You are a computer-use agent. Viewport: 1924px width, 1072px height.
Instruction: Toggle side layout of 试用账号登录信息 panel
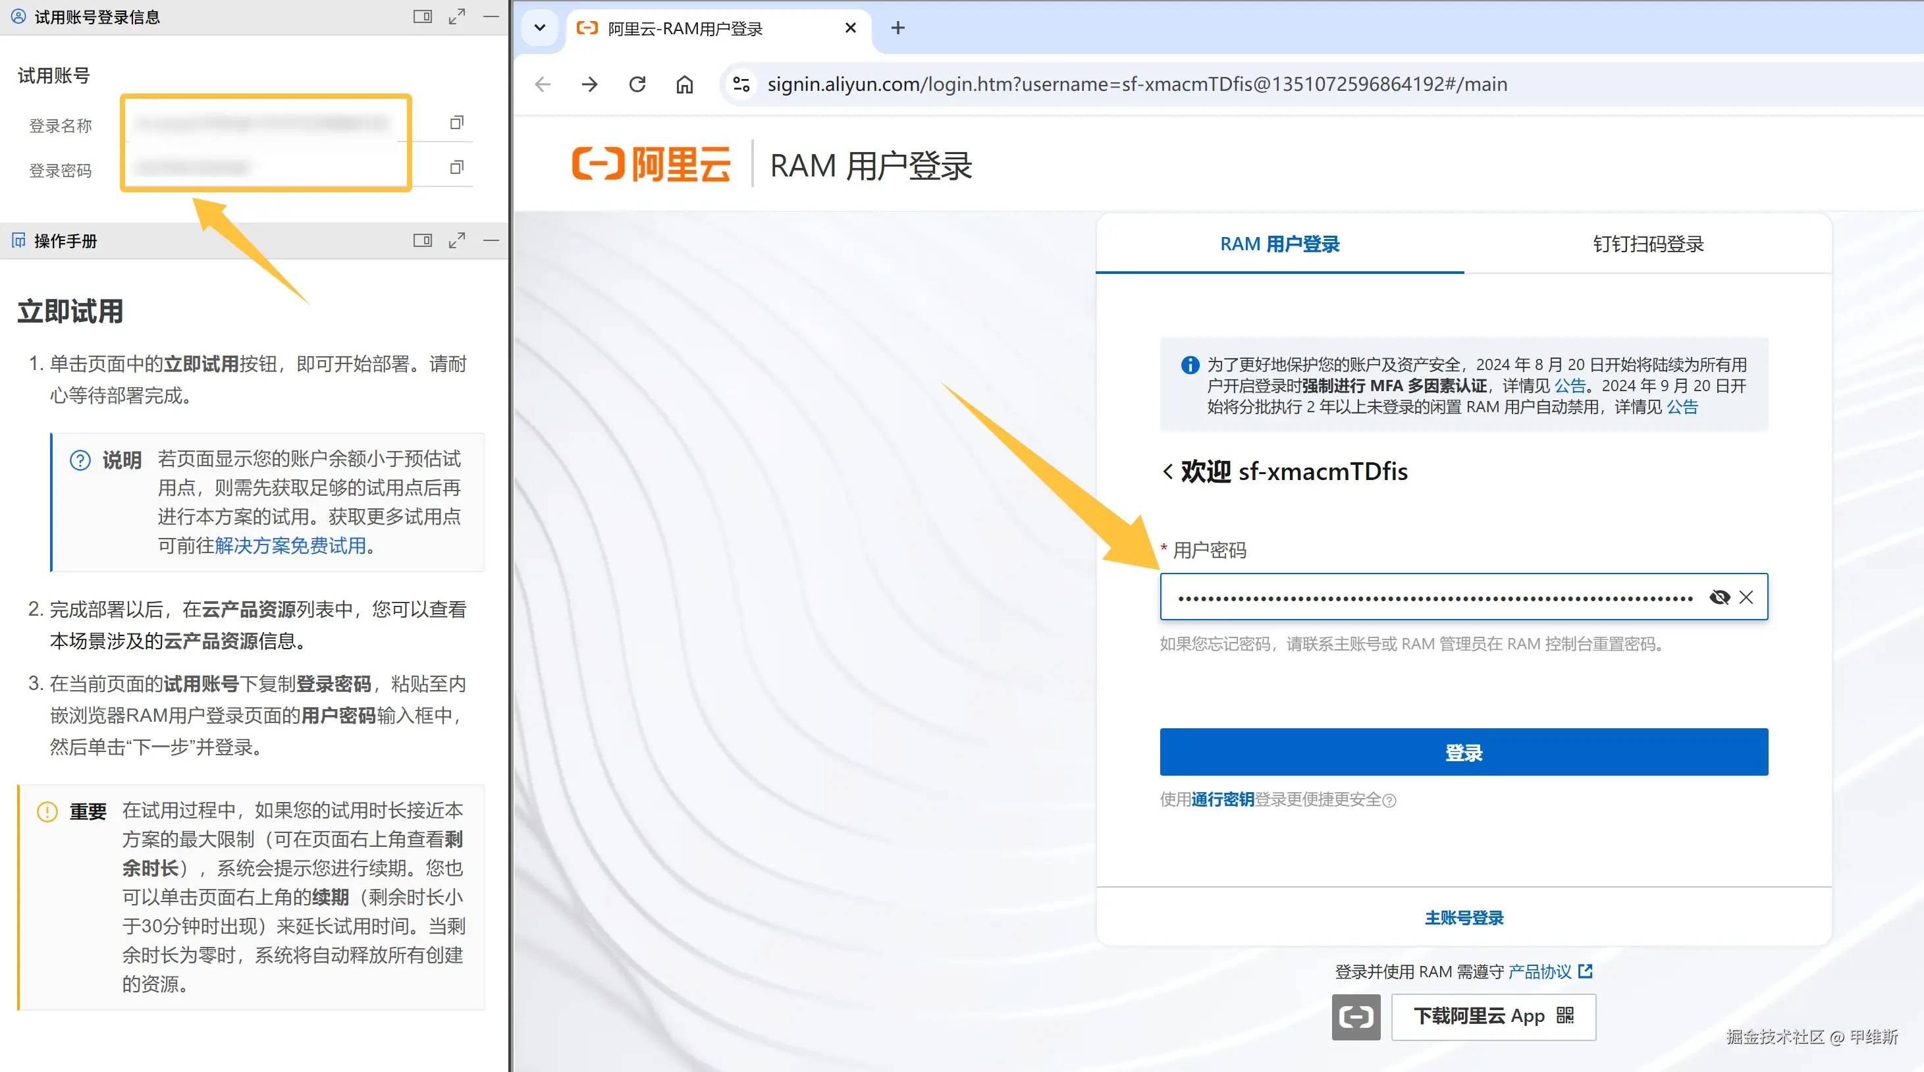point(422,16)
